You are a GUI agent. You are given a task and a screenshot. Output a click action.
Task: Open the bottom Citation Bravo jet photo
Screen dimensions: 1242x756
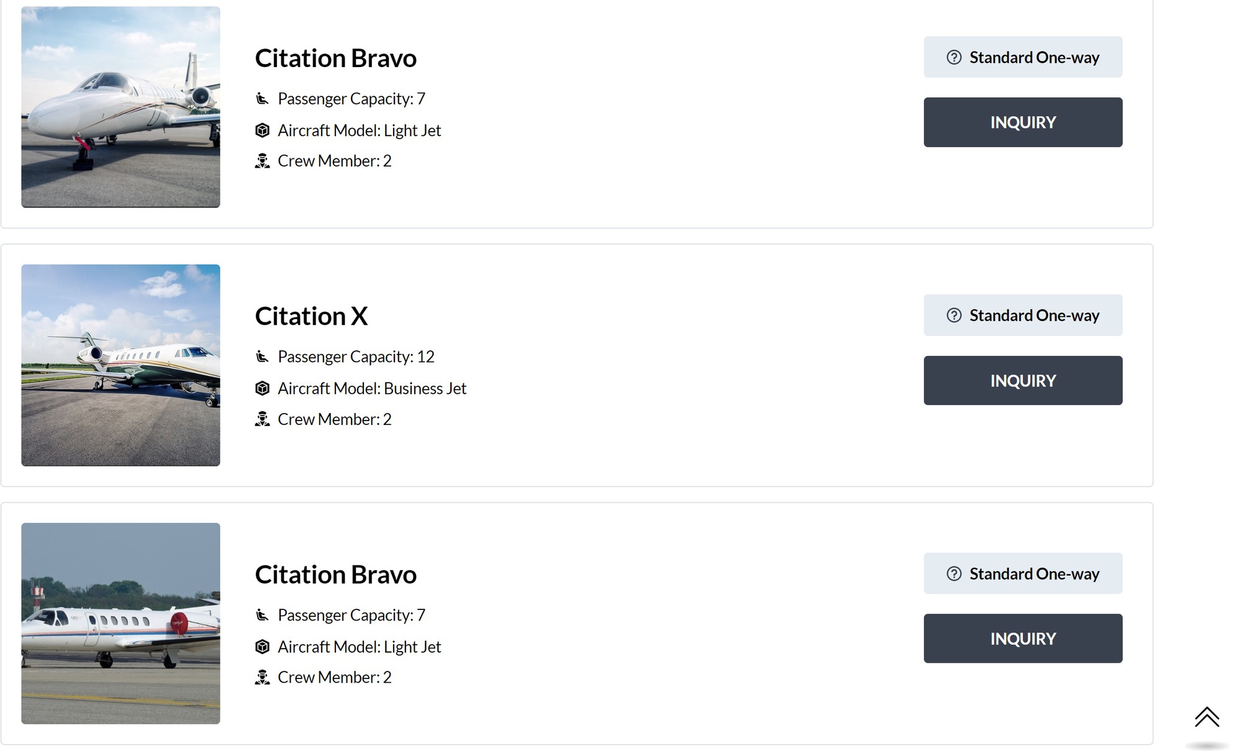(120, 623)
